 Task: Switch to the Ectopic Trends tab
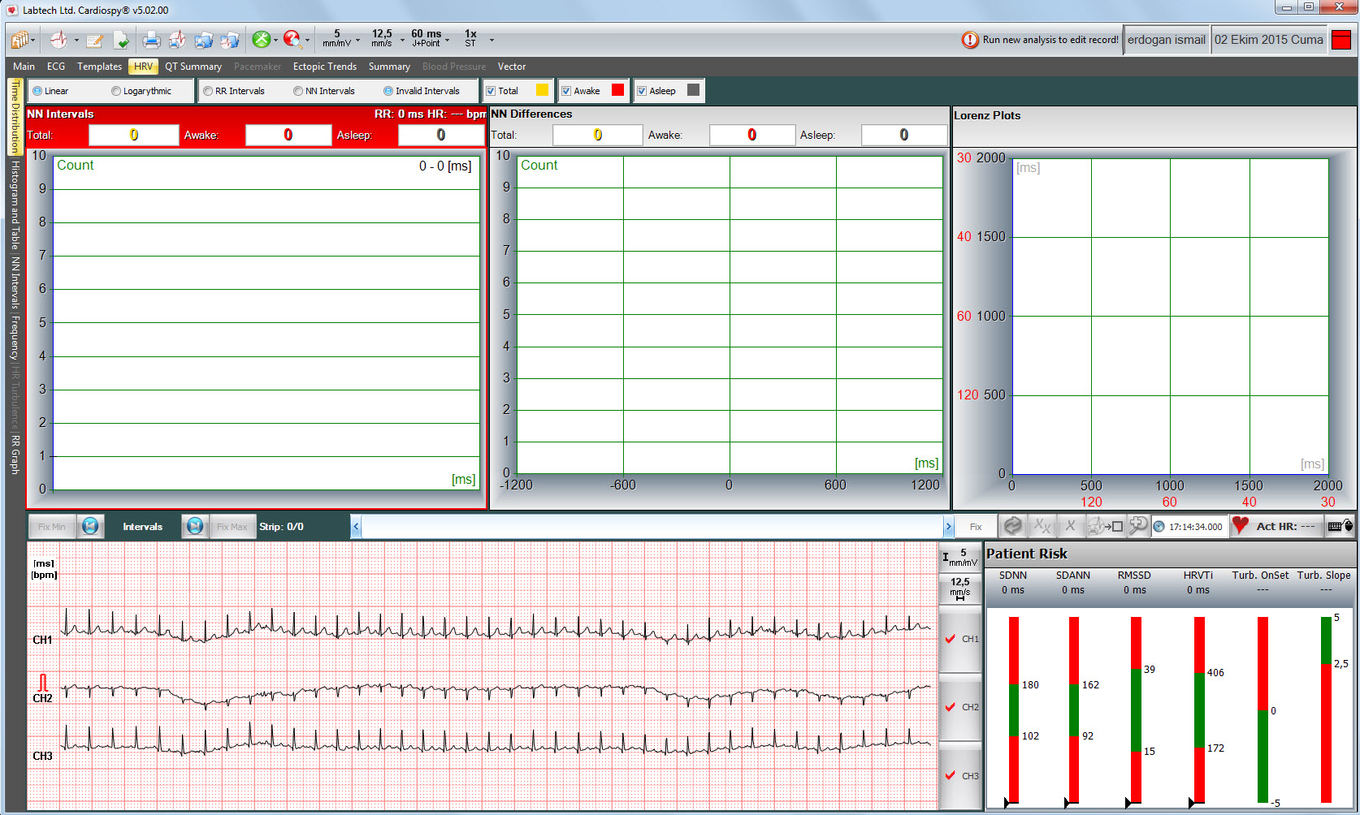[325, 67]
